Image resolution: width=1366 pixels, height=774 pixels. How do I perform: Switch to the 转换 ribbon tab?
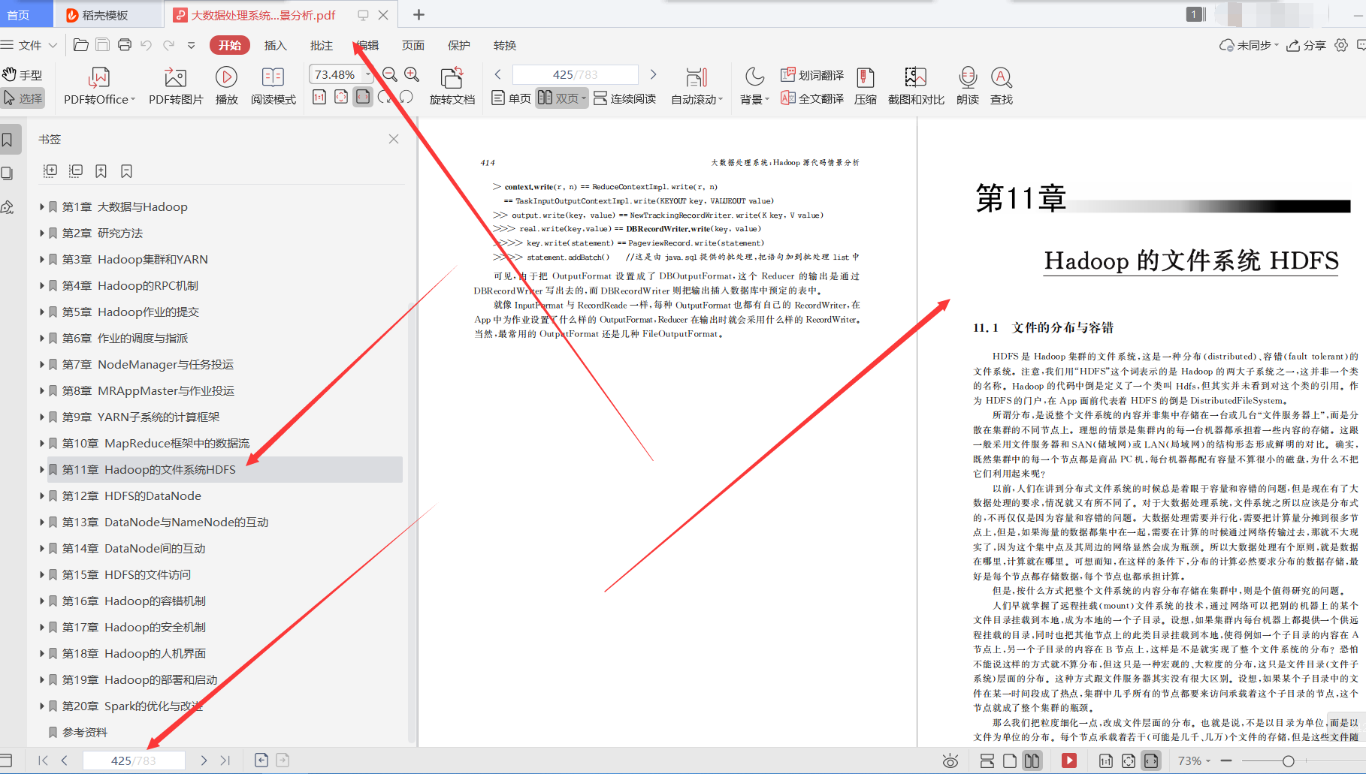[505, 45]
